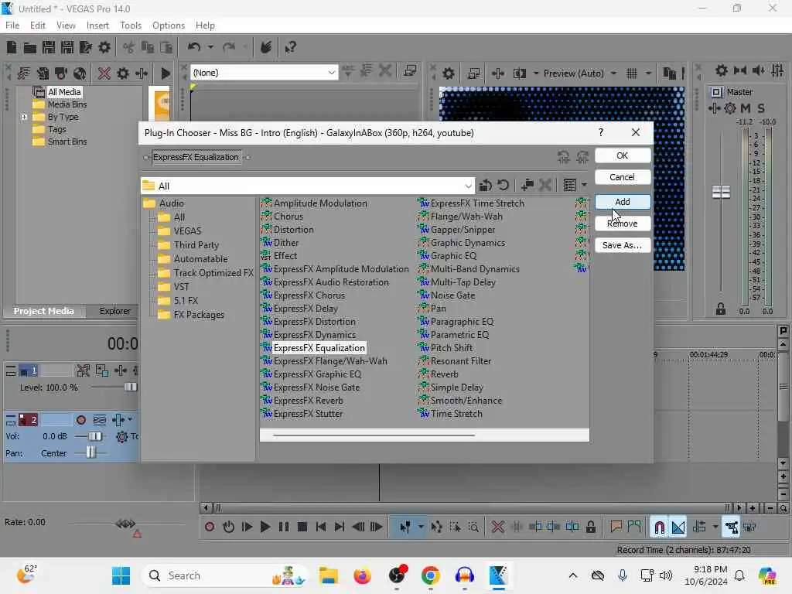Click the Play button in transport bar

pos(265,527)
